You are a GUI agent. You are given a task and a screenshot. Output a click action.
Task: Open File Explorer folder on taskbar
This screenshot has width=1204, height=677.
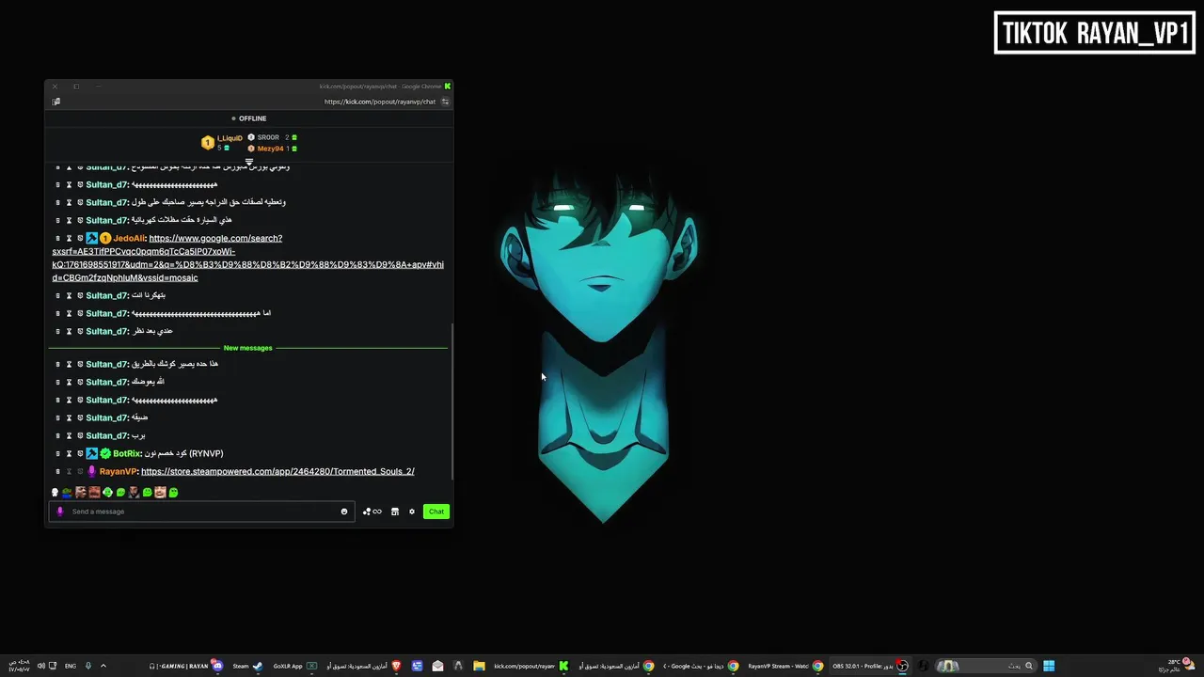(479, 666)
